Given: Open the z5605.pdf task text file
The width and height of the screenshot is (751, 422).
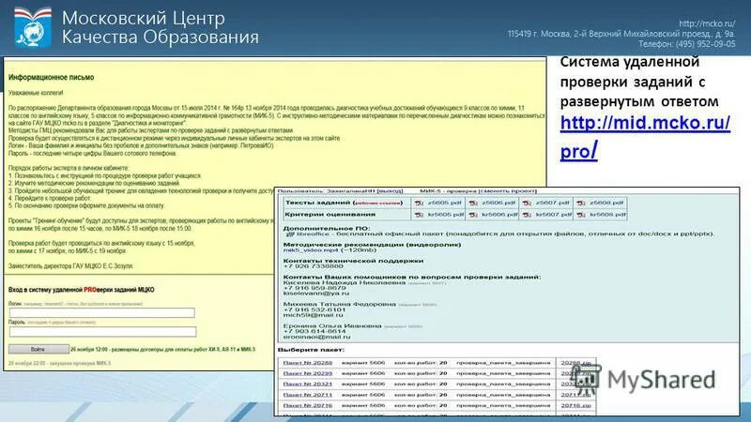Looking at the screenshot, I should 444,203.
